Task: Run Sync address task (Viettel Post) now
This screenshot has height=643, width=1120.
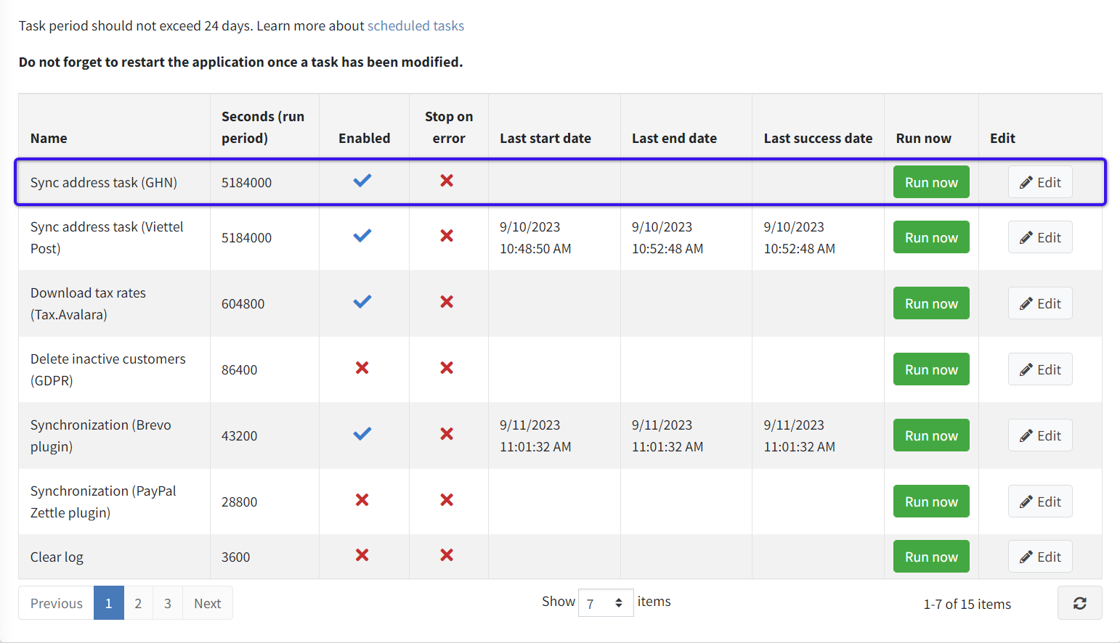Action: [931, 237]
